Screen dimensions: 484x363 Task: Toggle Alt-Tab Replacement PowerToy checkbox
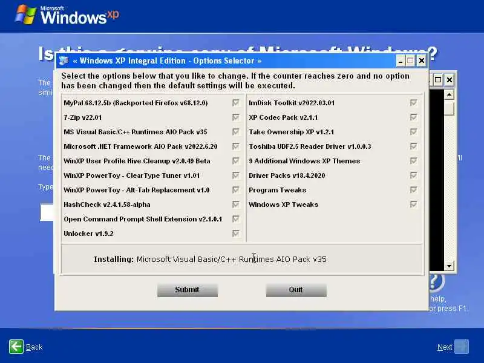[236, 190]
